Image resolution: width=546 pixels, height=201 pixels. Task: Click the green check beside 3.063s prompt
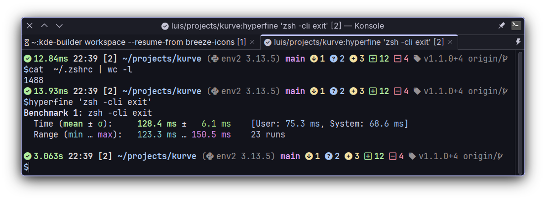point(28,156)
